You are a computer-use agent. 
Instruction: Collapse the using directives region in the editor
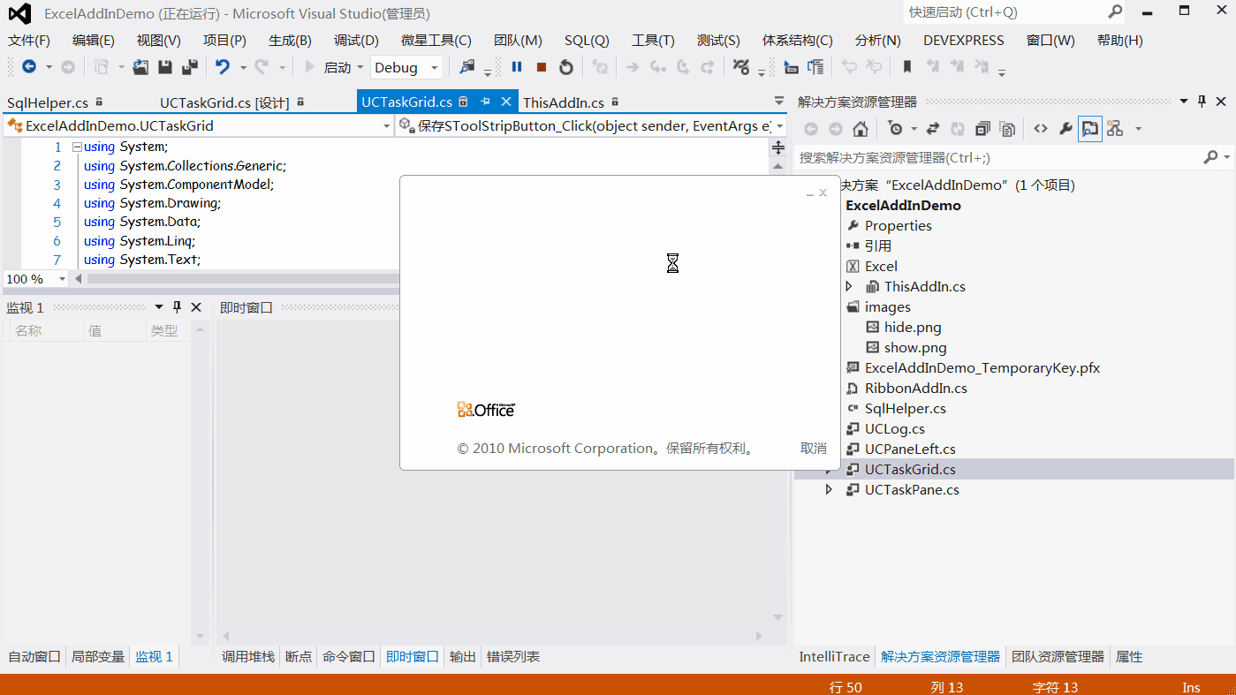point(77,147)
